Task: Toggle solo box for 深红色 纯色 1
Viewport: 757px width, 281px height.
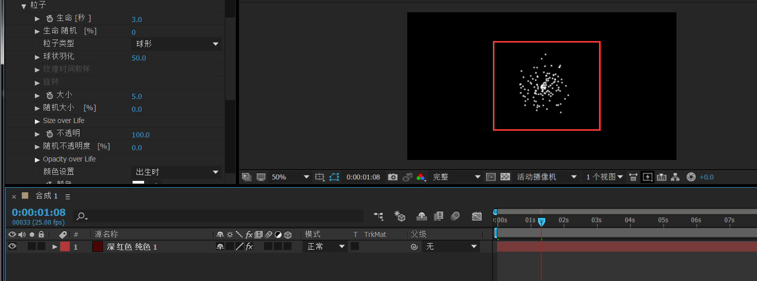Action: click(x=32, y=247)
